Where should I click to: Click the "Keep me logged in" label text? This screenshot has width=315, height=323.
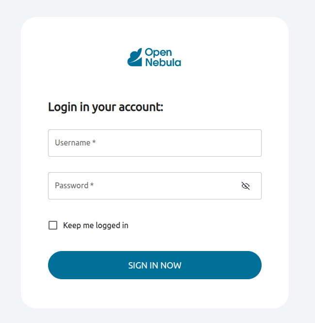[x=96, y=225]
